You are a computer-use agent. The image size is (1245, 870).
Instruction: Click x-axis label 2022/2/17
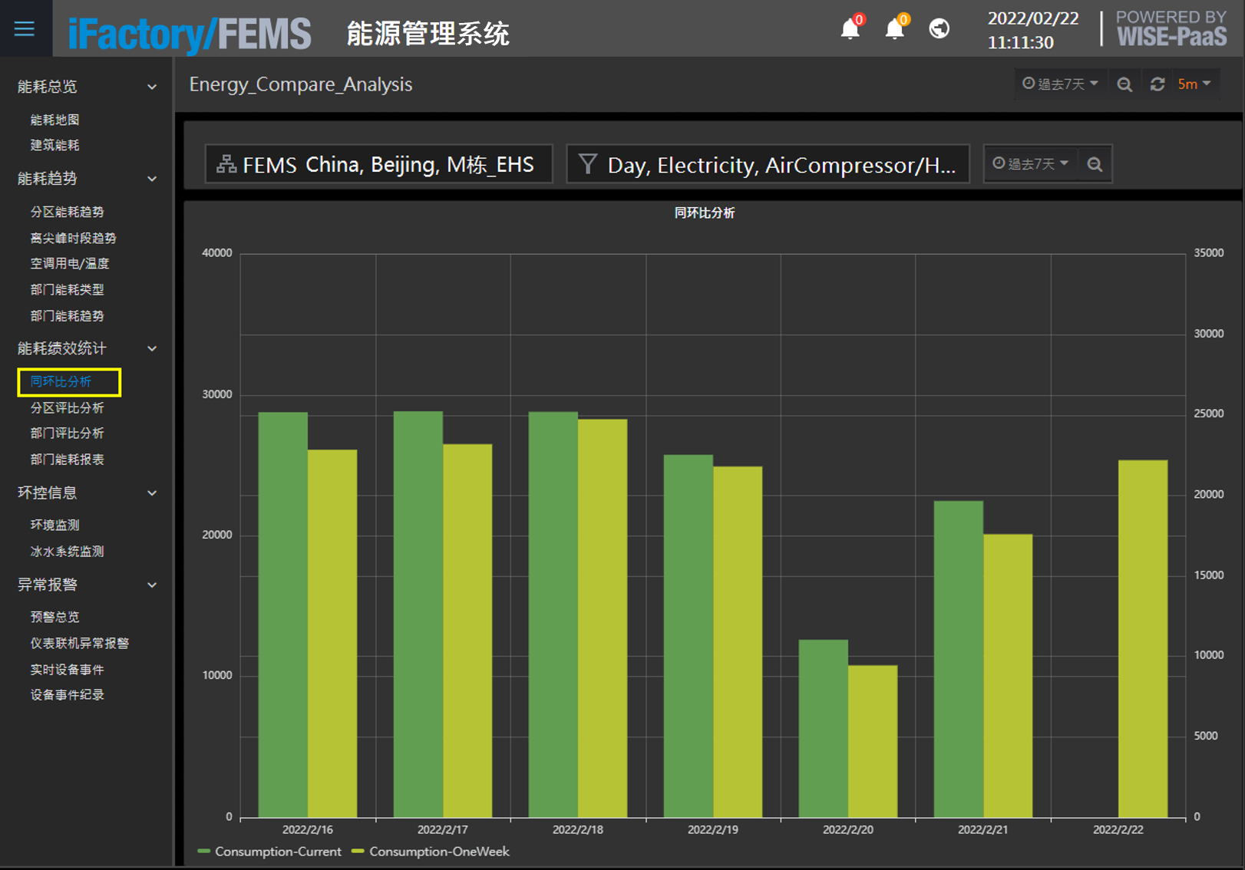coord(442,829)
